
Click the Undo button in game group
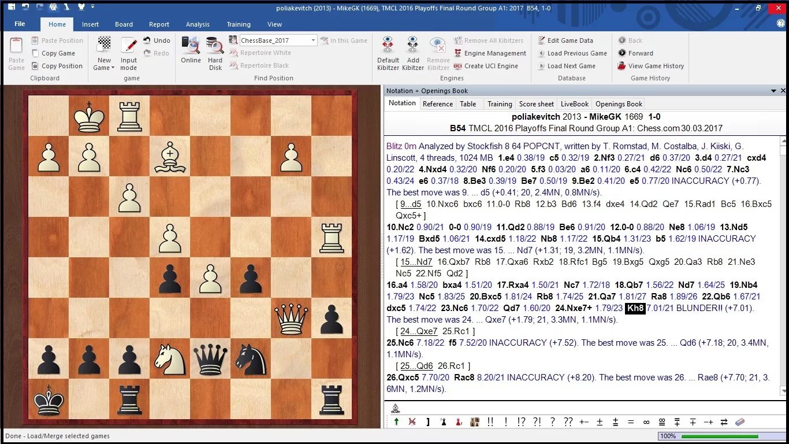click(x=157, y=40)
